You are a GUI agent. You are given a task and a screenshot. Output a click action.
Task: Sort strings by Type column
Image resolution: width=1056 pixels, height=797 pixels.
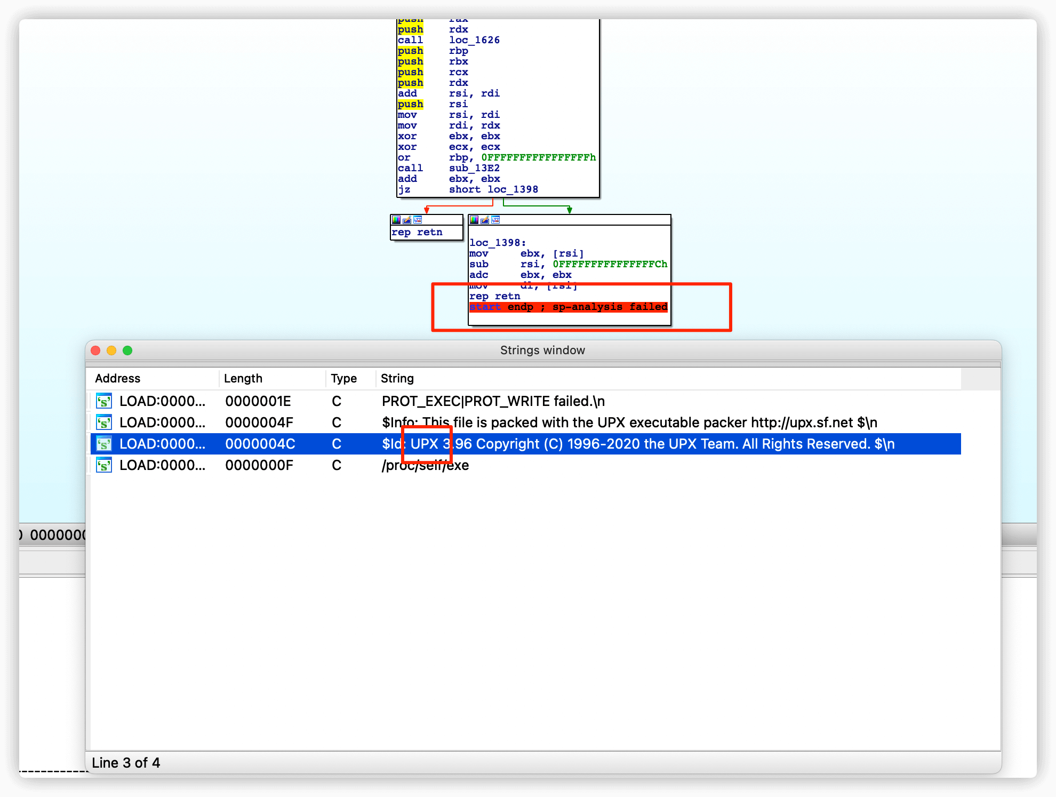click(x=350, y=378)
